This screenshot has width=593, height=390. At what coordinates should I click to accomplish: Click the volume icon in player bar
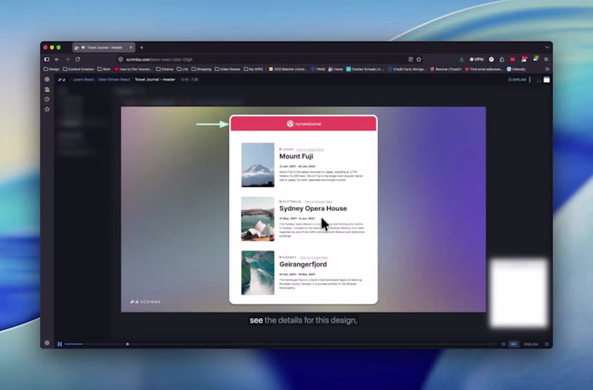[503, 344]
